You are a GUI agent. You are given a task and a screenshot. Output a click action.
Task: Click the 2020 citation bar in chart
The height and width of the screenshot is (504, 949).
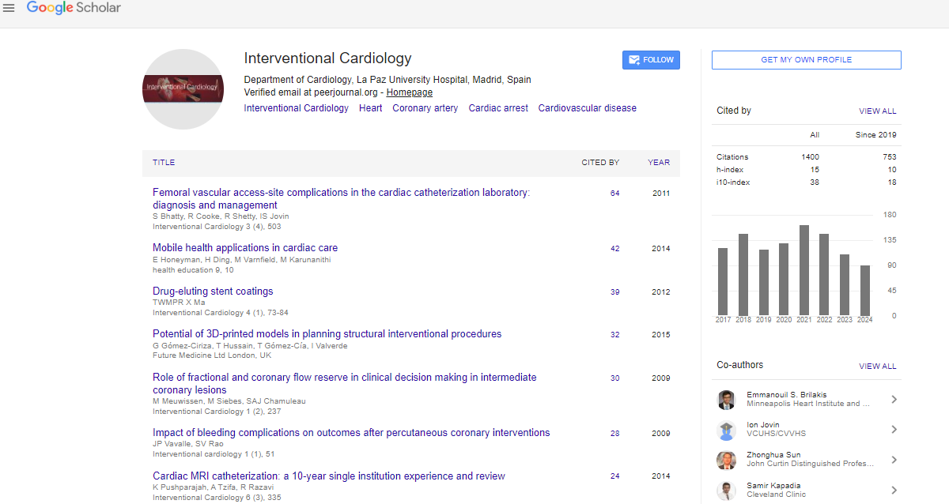click(x=784, y=279)
